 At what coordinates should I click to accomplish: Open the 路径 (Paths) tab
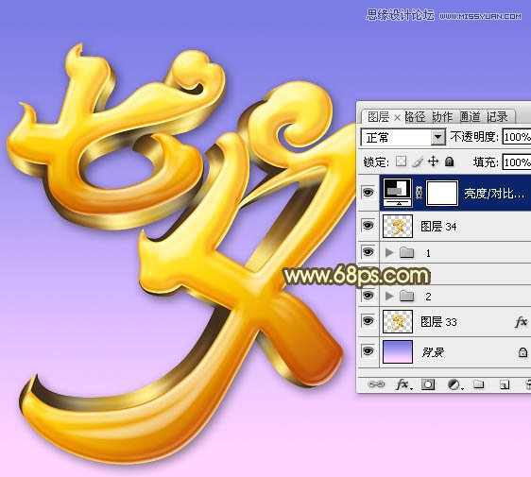(415, 117)
